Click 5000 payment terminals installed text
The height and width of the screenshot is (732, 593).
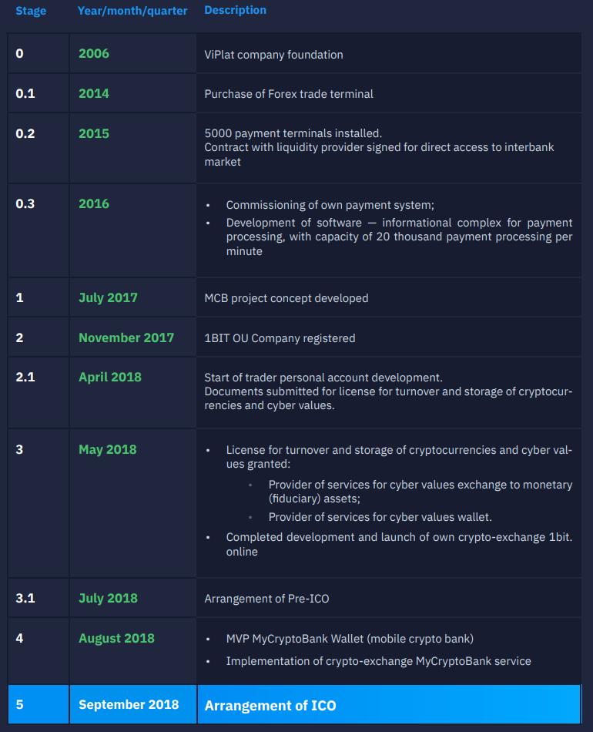click(293, 133)
